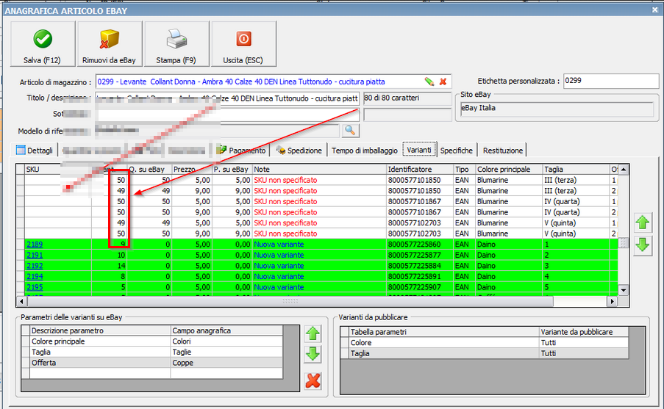Click the Tabella parametri column header
Image resolution: width=664 pixels, height=409 pixels.
[444, 332]
